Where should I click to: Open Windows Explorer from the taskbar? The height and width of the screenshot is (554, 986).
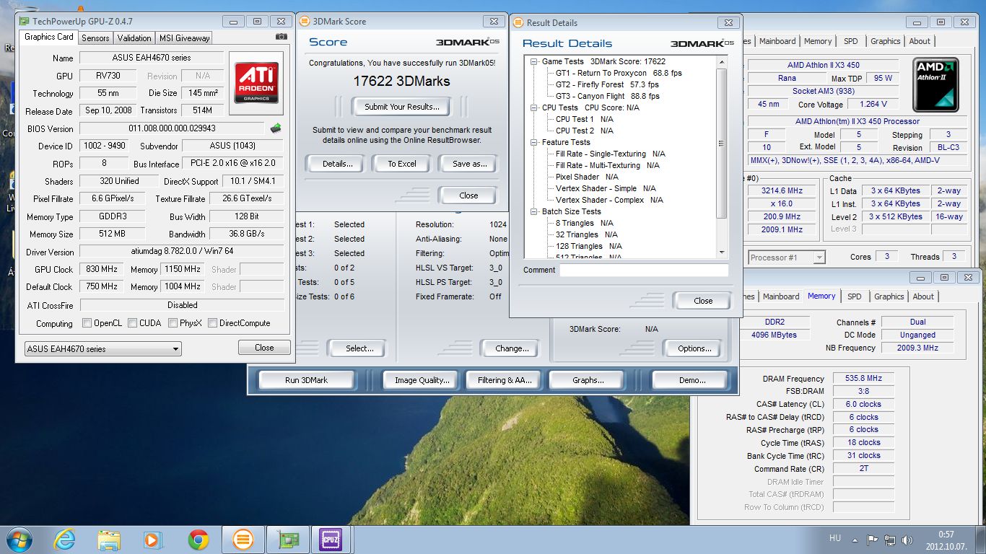109,540
